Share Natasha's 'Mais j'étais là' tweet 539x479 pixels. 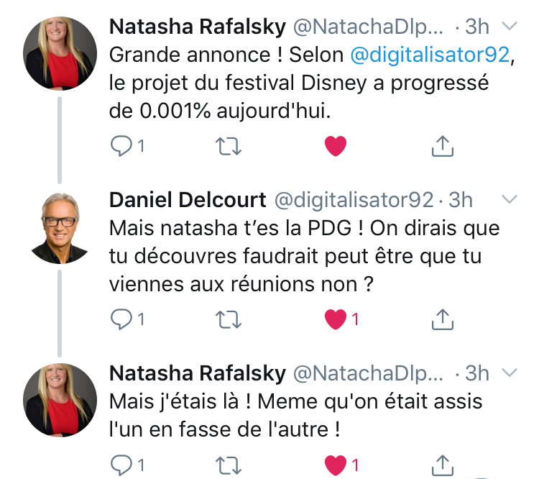pos(442,464)
